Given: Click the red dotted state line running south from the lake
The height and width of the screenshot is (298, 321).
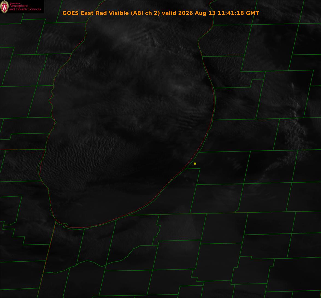Looking at the screenshot, I should [x=47, y=259].
